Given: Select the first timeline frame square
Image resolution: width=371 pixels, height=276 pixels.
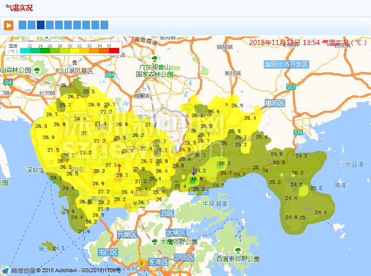Looking at the screenshot, I should click(22, 25).
